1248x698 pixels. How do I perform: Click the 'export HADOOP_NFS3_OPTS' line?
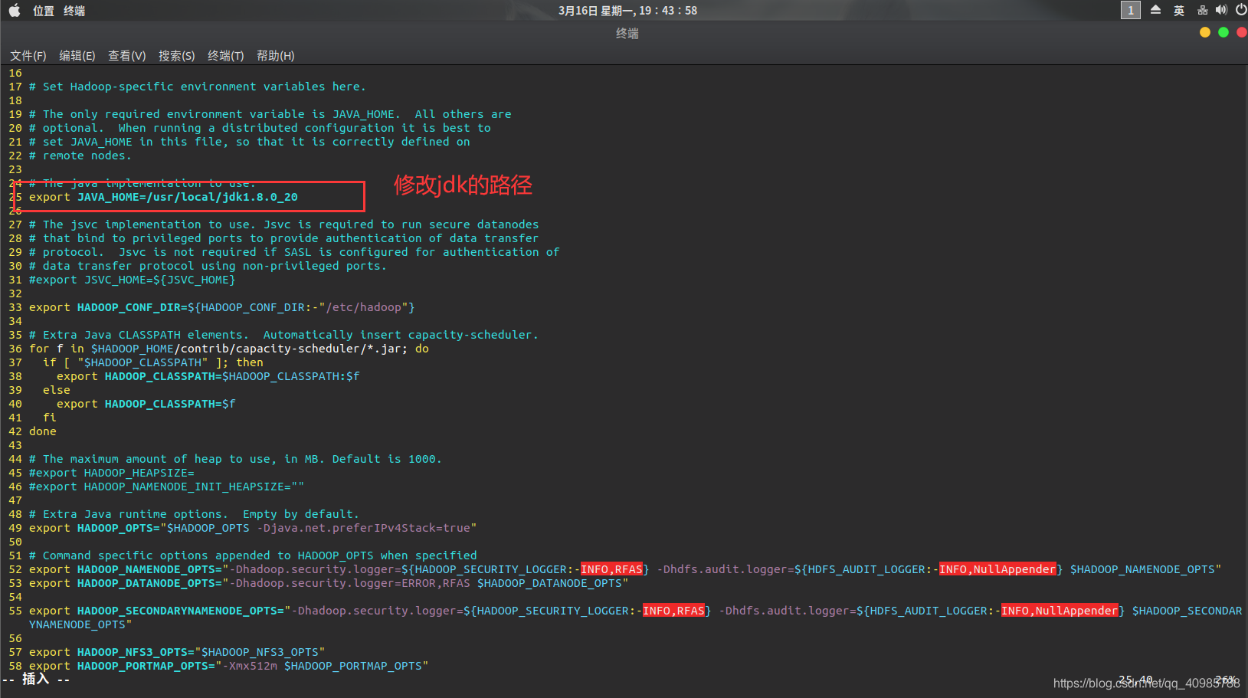[x=177, y=652]
